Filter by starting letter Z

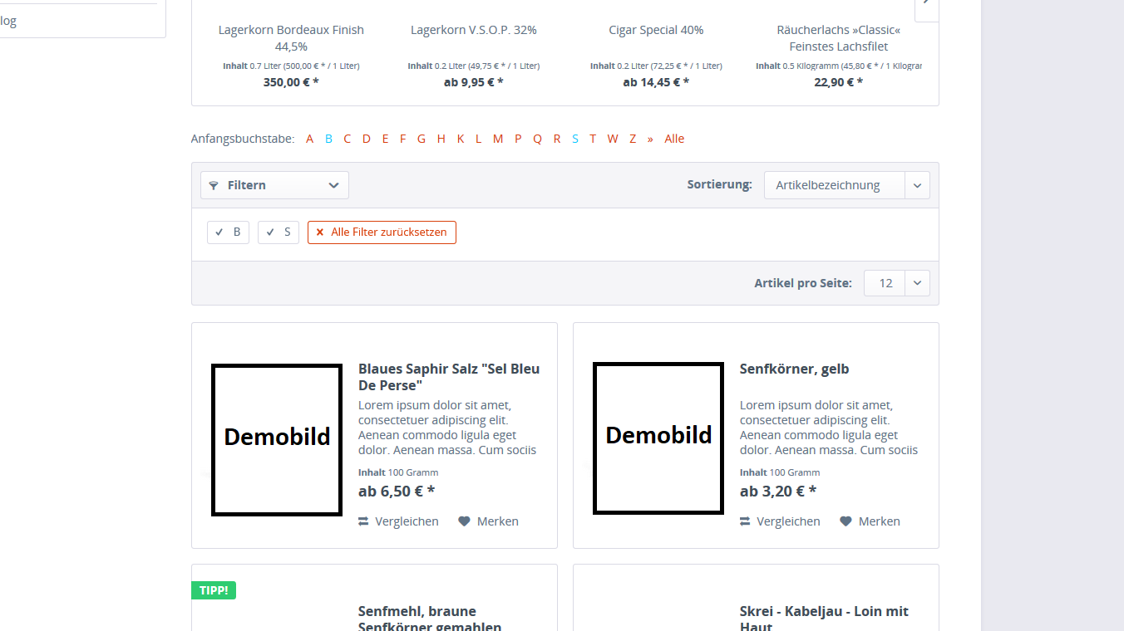[633, 139]
